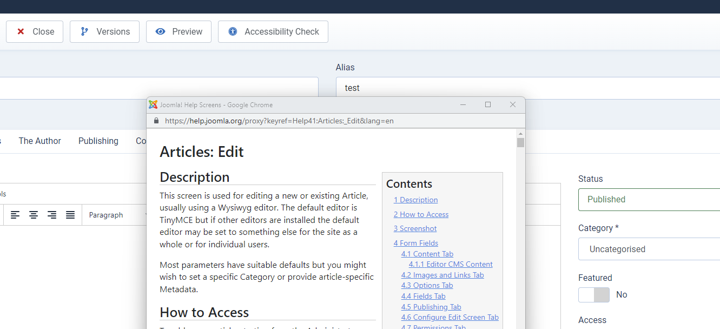Toggle the Featured switch
This screenshot has width=720, height=329.
(x=593, y=295)
